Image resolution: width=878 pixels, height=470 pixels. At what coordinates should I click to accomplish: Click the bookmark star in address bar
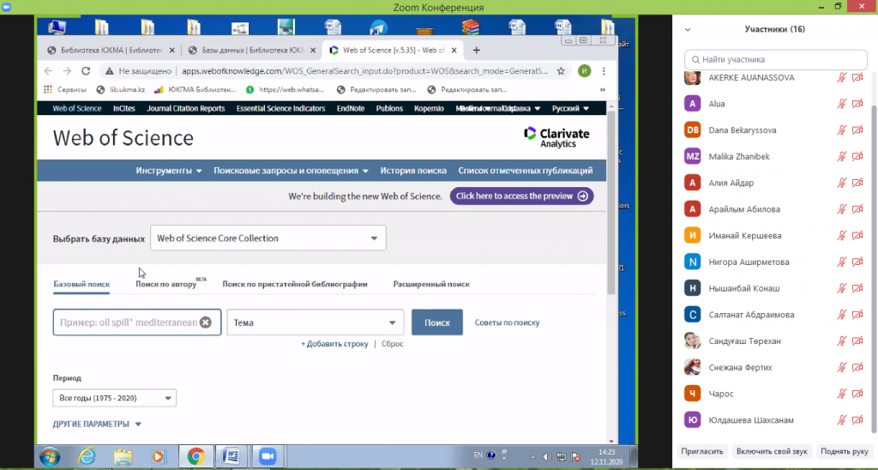click(561, 71)
